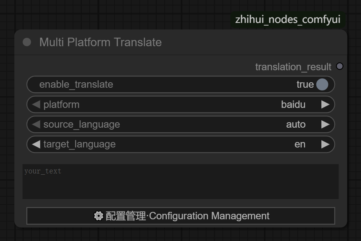361x241 pixels.
Task: Select previous platform with the left arrow
Action: (x=36, y=104)
